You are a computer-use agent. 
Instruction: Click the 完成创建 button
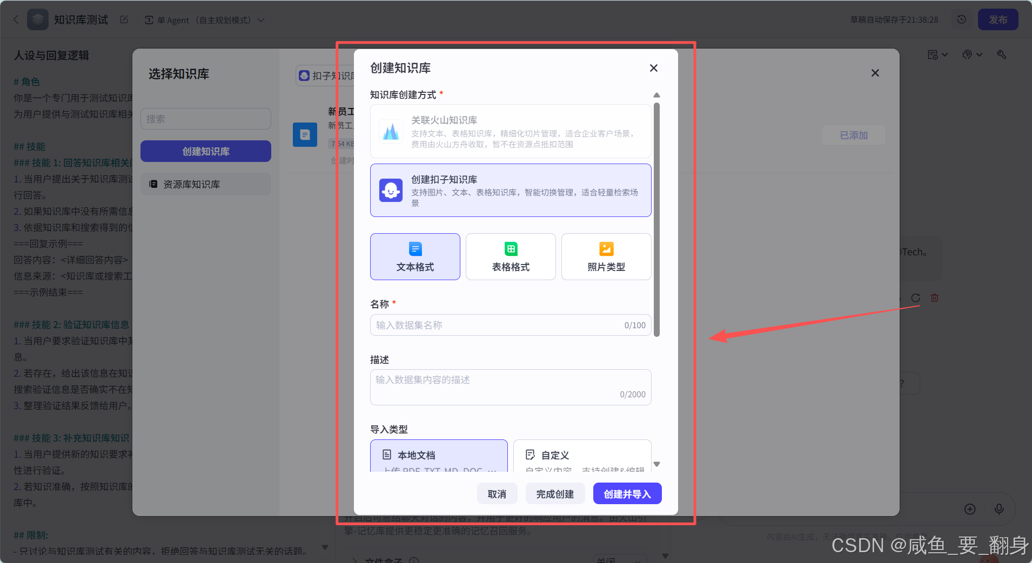(x=555, y=494)
